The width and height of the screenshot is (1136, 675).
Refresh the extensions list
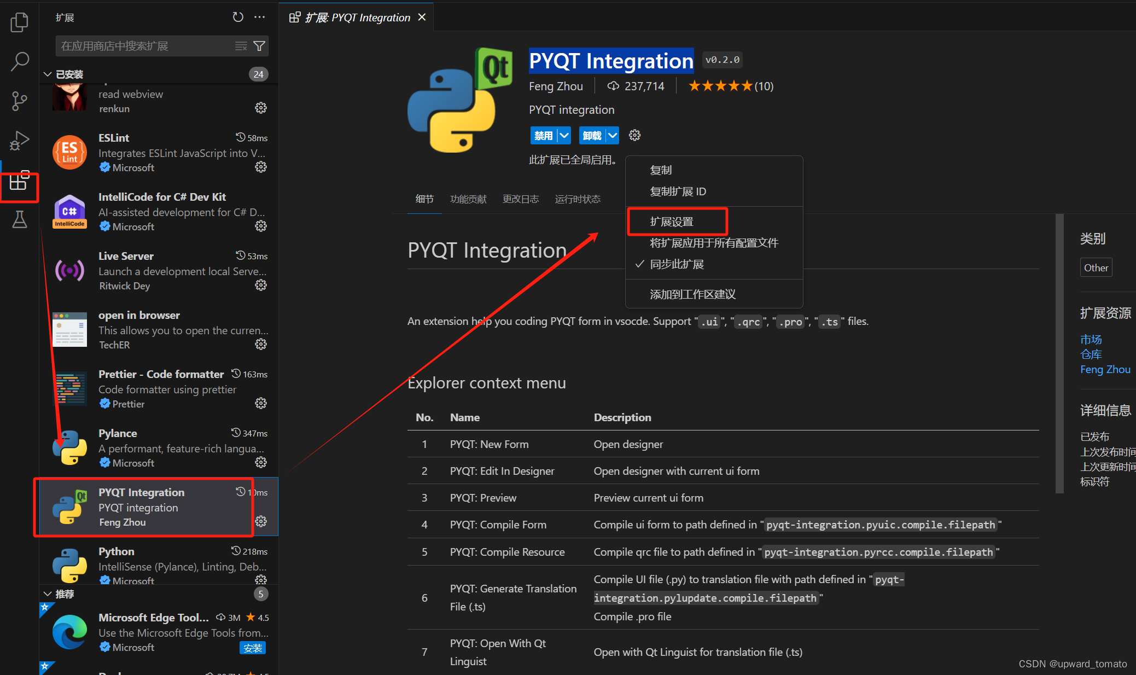[x=238, y=17]
